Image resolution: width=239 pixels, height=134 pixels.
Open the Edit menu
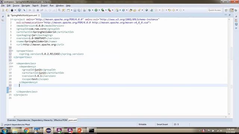coord(9,6)
